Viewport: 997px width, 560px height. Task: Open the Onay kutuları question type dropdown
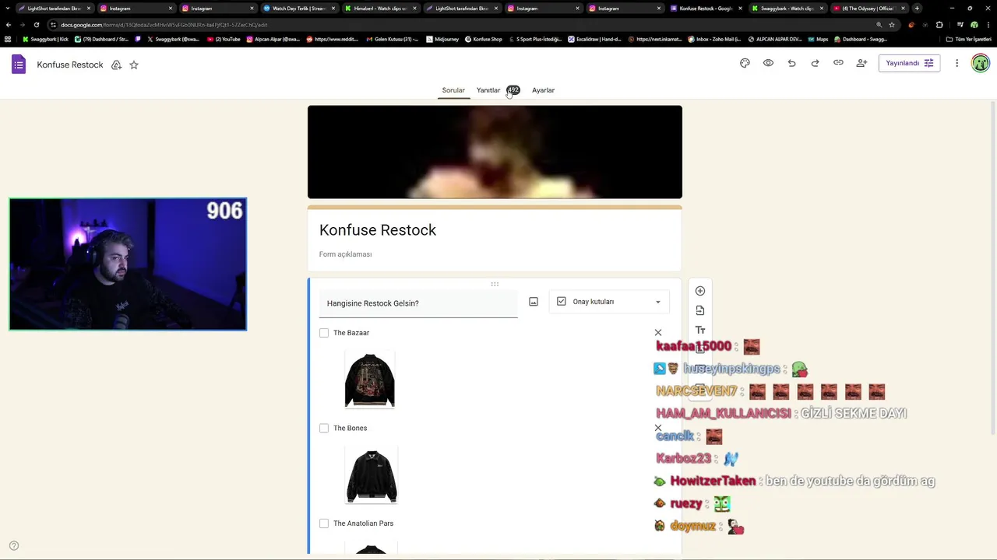(x=609, y=302)
